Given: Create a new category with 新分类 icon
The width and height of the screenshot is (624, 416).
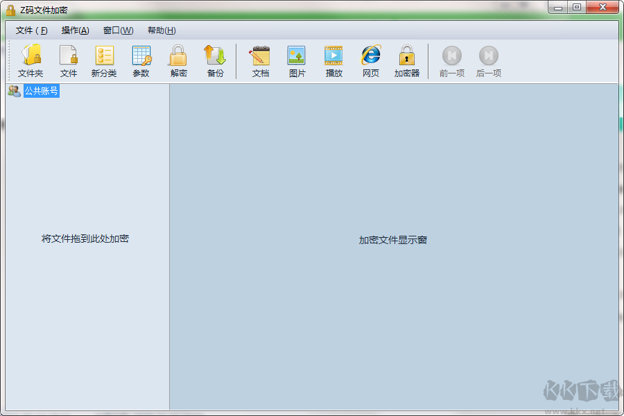Looking at the screenshot, I should coord(104,61).
